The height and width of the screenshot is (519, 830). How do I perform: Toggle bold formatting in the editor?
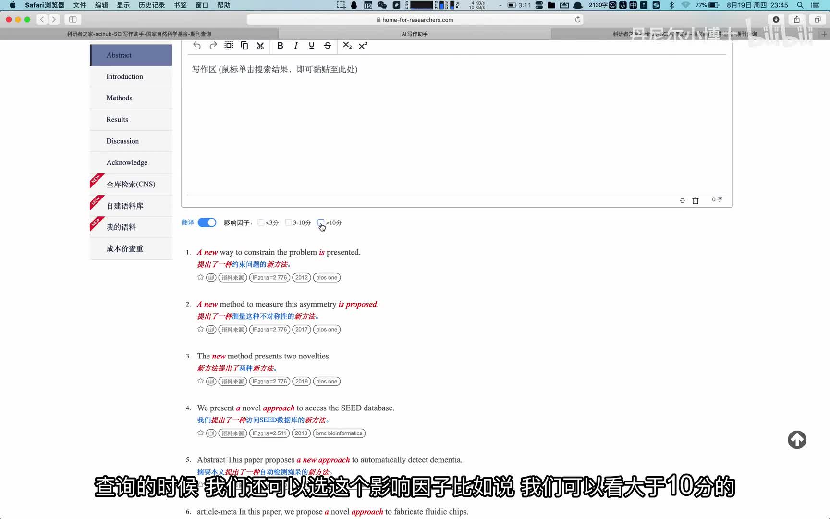[280, 46]
